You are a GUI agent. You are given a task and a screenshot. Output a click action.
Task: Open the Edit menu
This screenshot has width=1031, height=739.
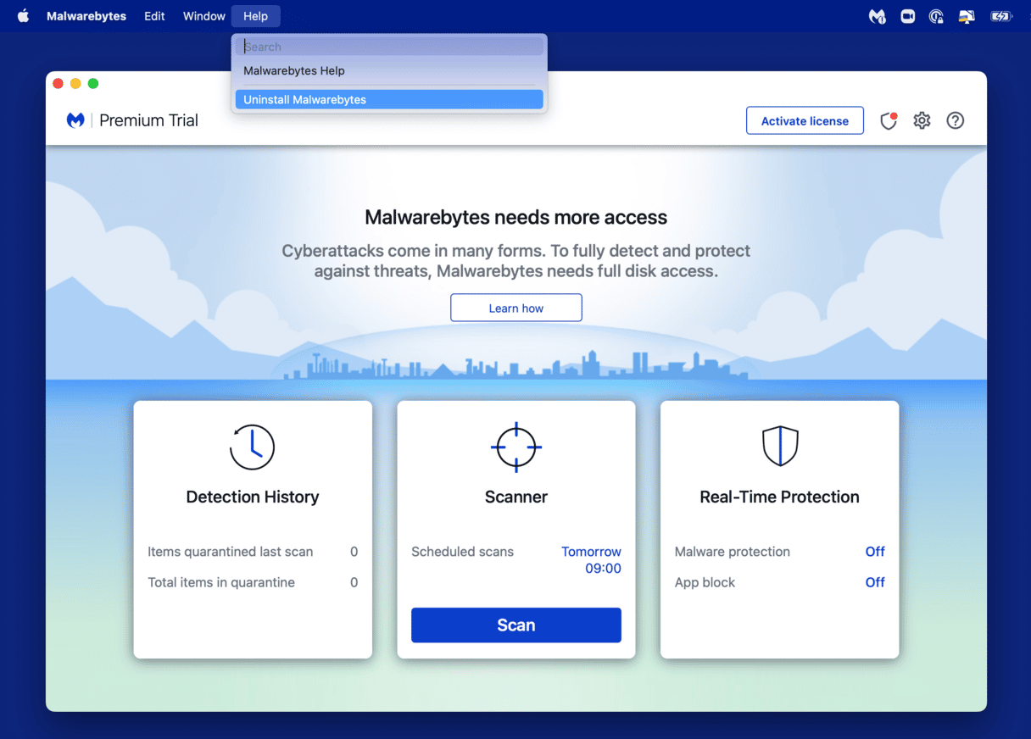click(x=154, y=16)
